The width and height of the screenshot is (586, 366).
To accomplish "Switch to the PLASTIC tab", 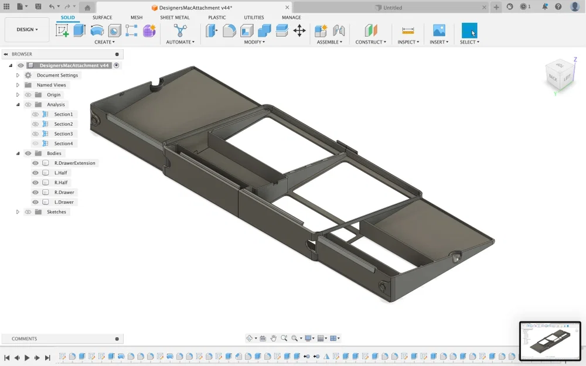I will tap(217, 18).
